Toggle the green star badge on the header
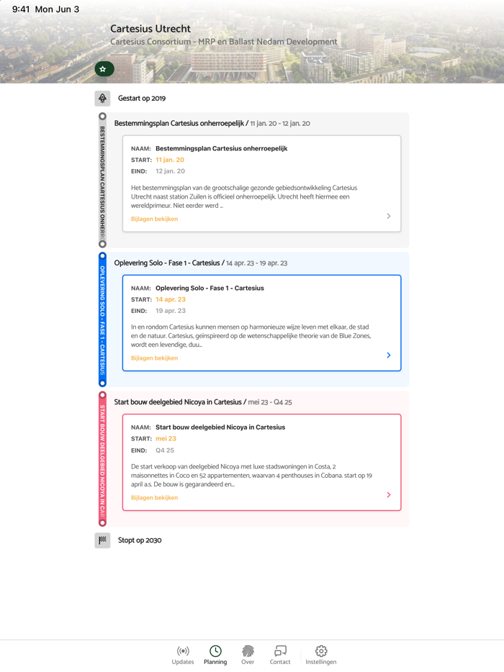This screenshot has height=672, width=504. [104, 69]
